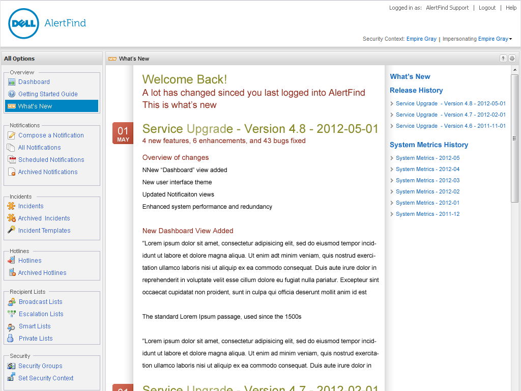Expand Version 4.7 release arrow
Viewport: 521px width, 391px height.
(x=392, y=115)
